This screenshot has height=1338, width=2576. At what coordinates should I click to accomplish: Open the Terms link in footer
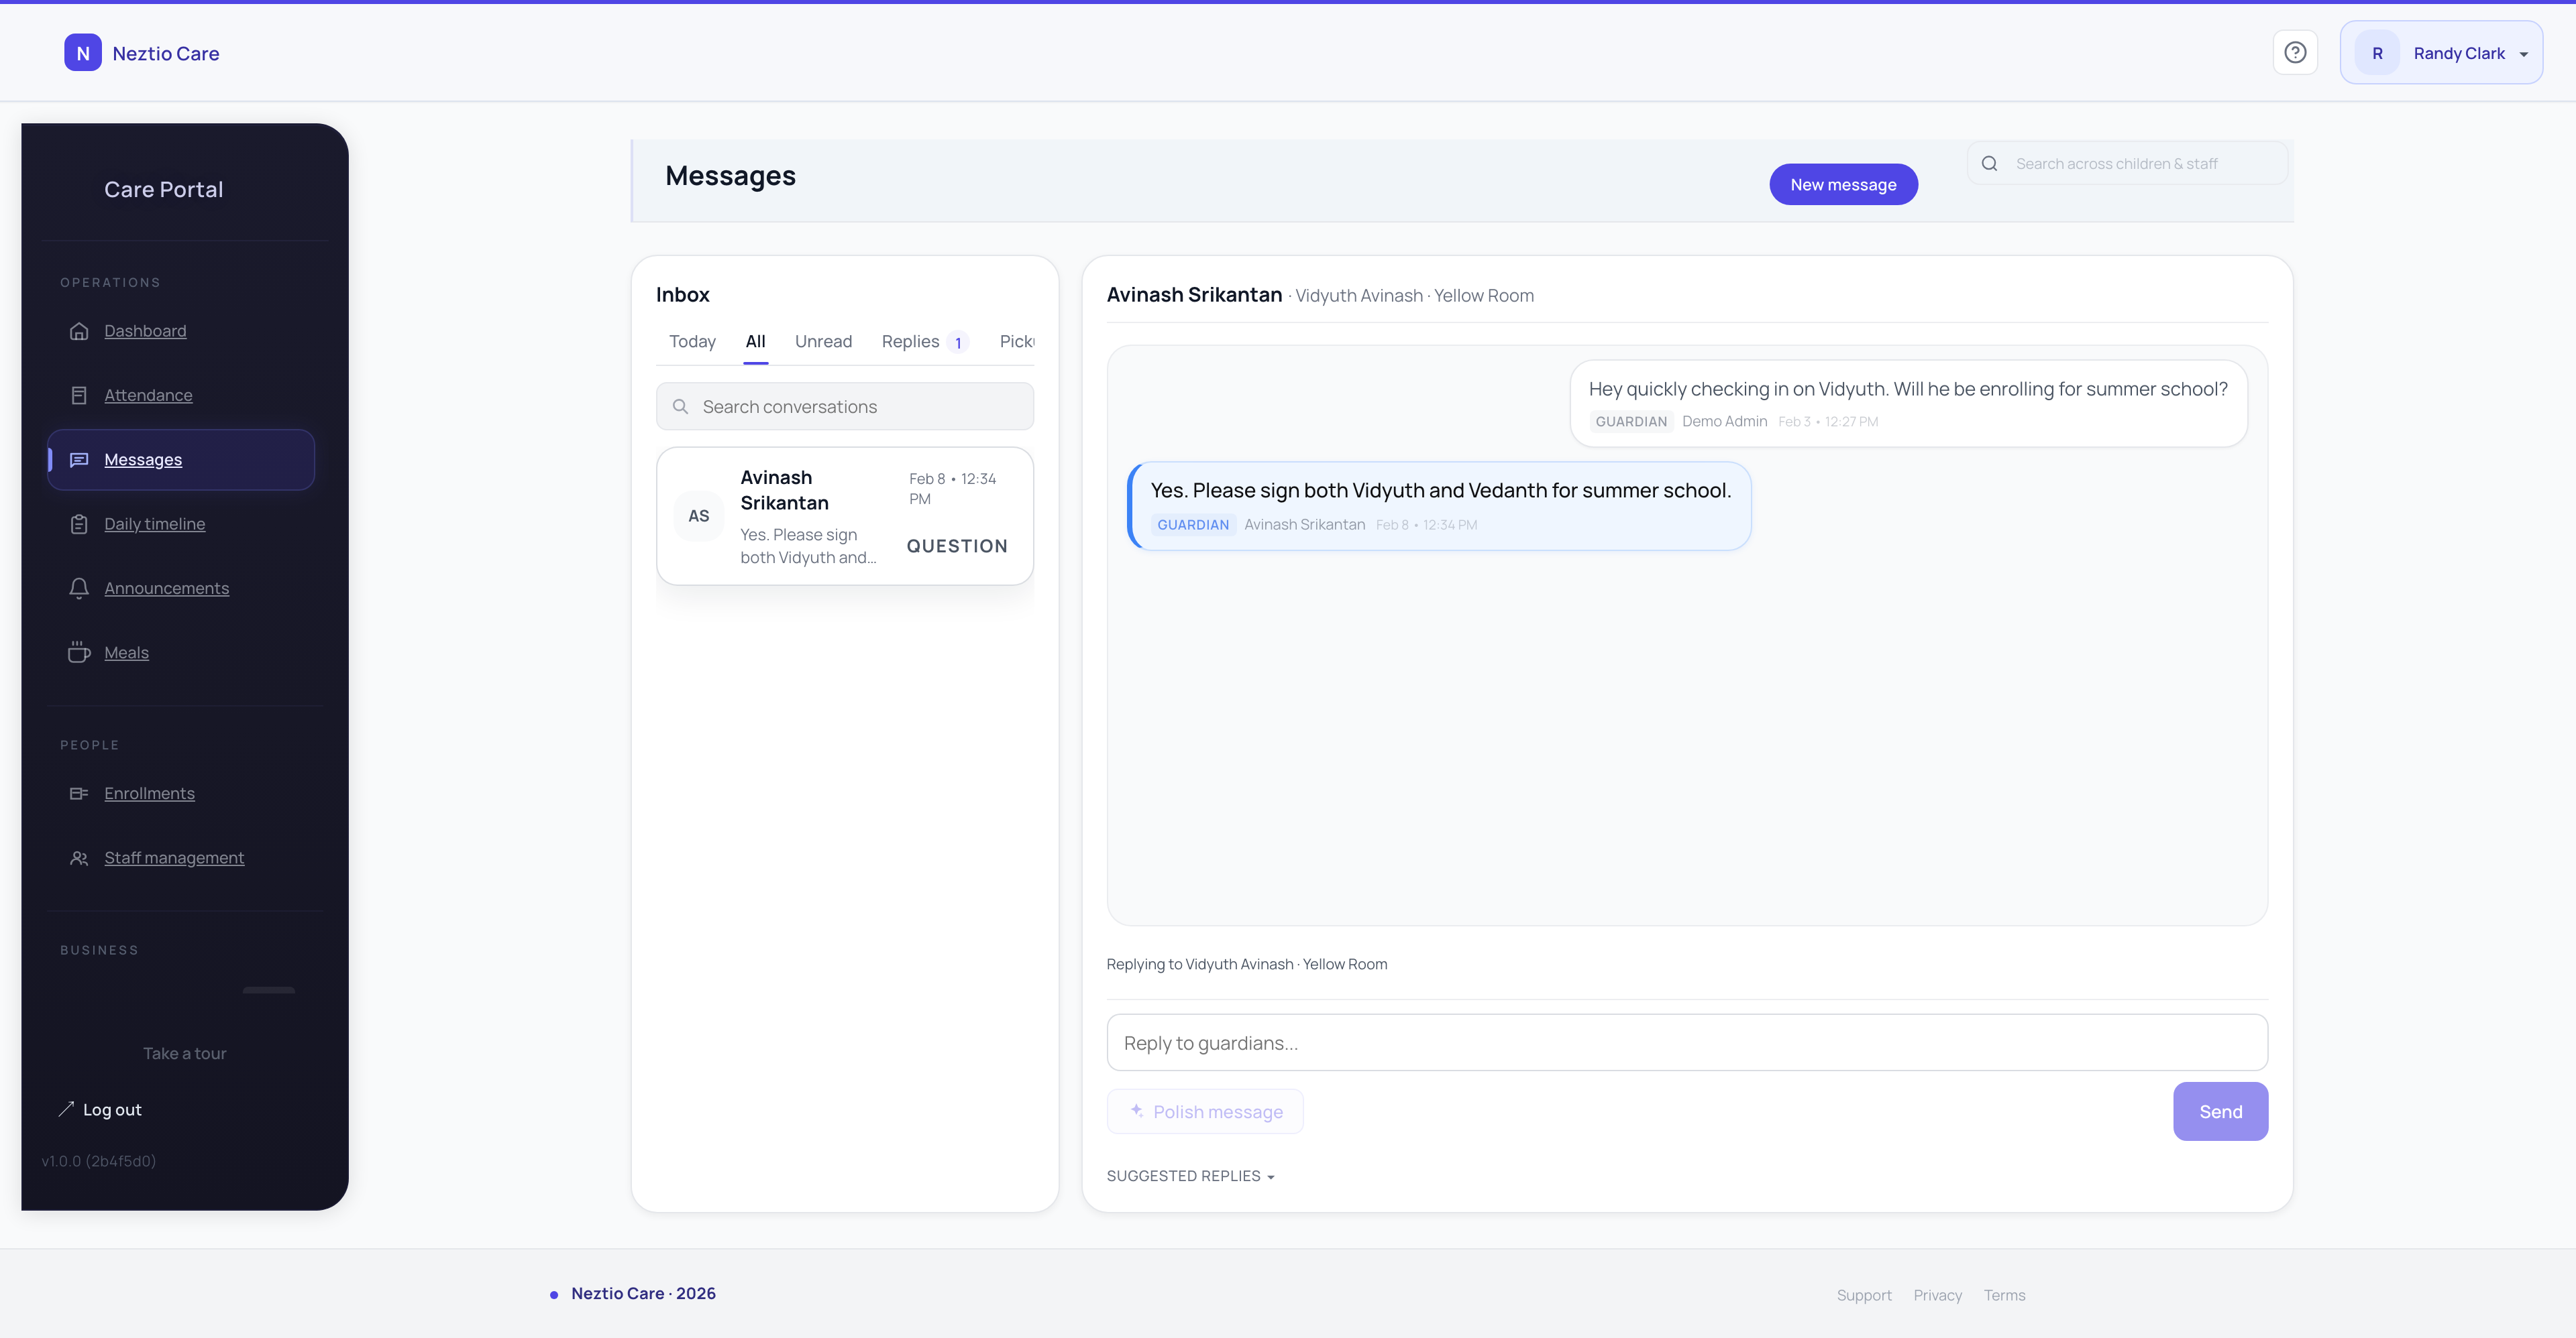tap(2004, 1294)
